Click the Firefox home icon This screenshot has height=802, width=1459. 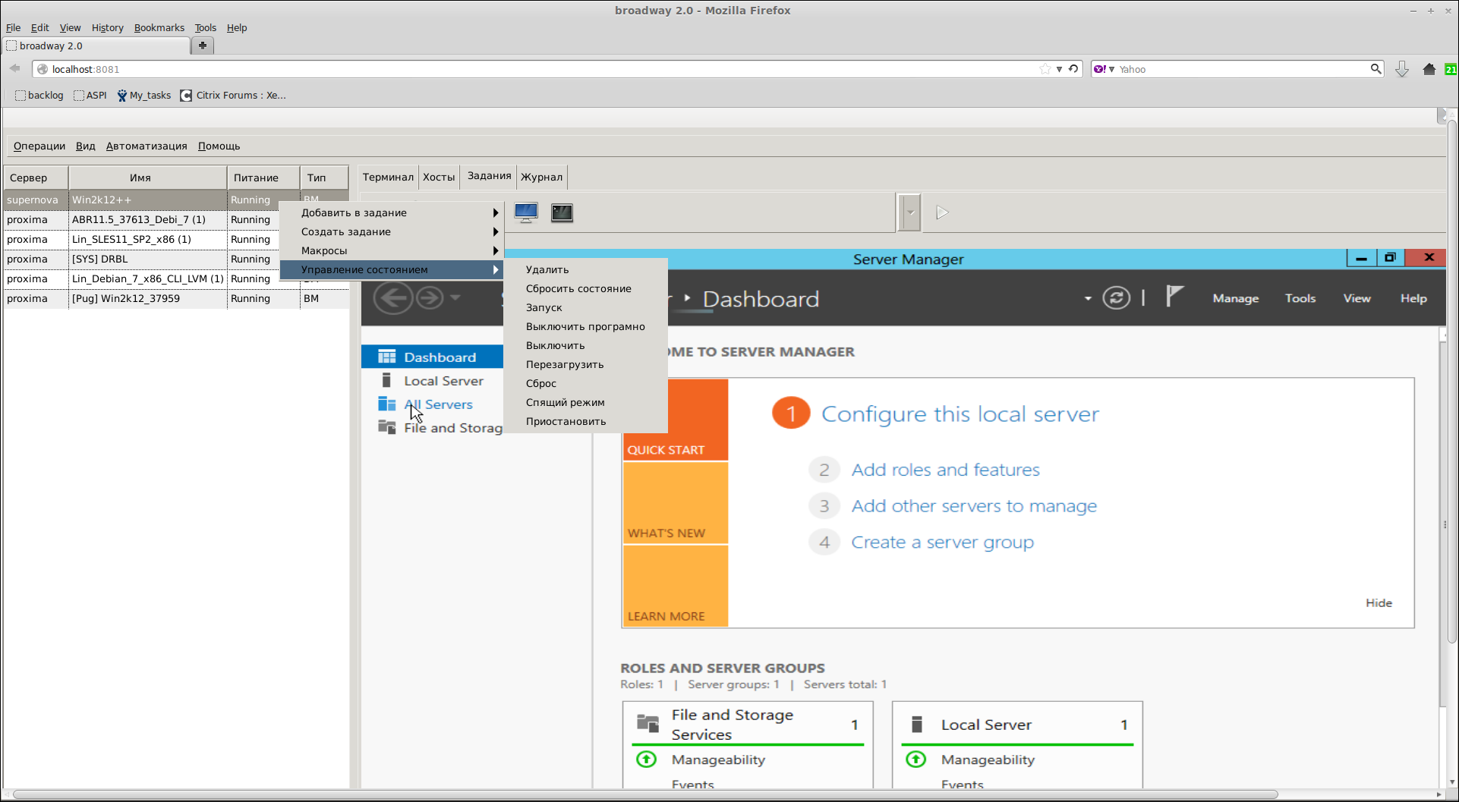tap(1429, 69)
